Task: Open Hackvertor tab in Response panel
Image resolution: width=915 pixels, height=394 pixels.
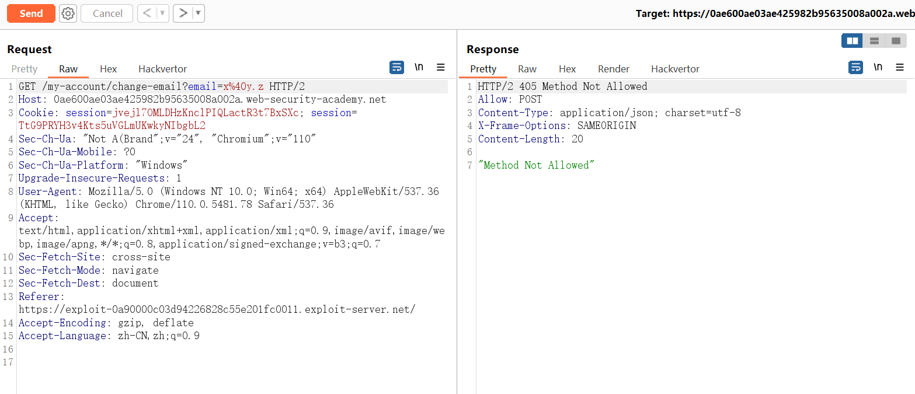Action: [675, 69]
